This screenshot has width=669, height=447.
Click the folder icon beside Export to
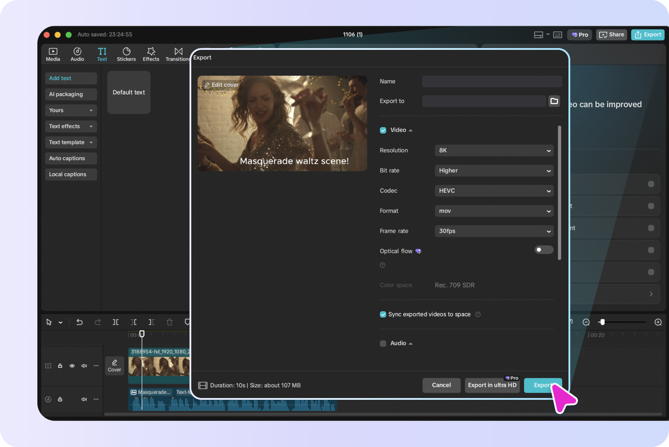tap(554, 101)
